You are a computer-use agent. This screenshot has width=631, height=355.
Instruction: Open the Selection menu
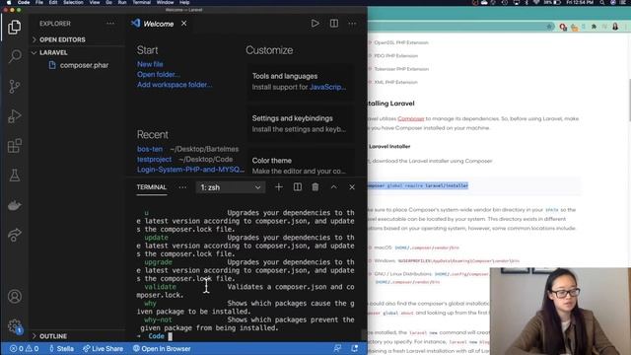click(x=73, y=2)
